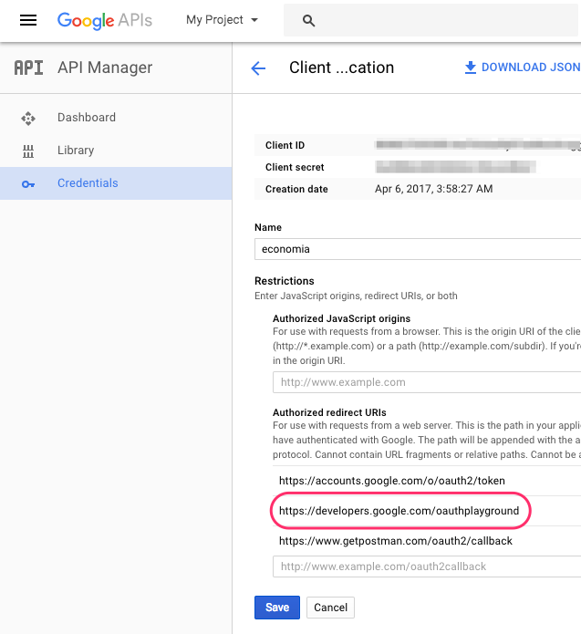Click the Creation date value
This screenshot has width=581, height=634.
(434, 189)
